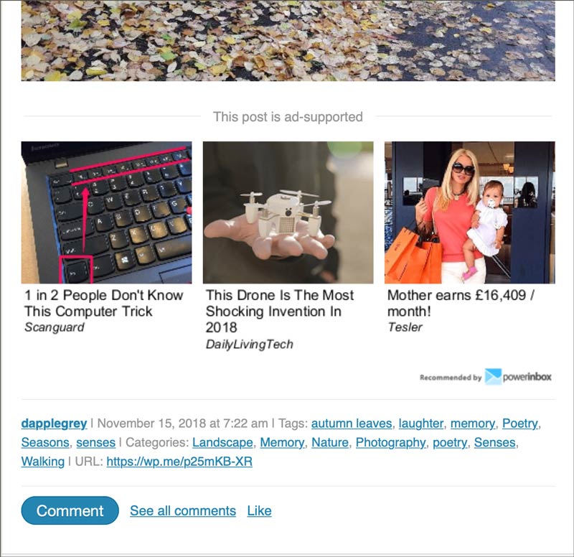Open the Photography category link
The width and height of the screenshot is (574, 557).
click(x=390, y=442)
